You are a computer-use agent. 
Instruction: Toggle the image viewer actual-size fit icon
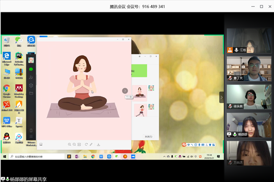(79, 144)
